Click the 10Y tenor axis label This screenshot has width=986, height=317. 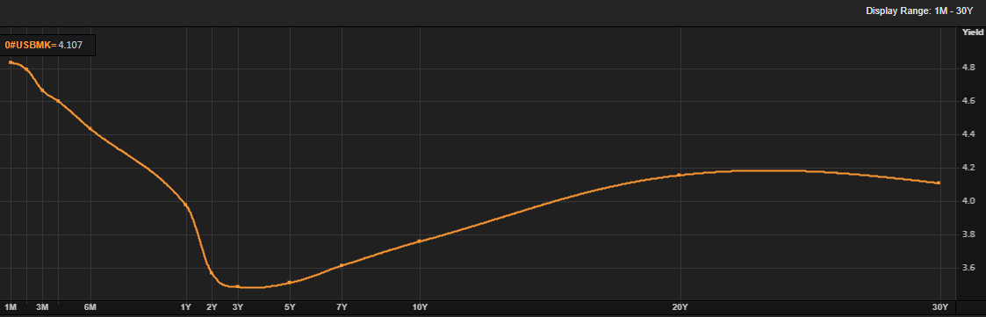420,307
